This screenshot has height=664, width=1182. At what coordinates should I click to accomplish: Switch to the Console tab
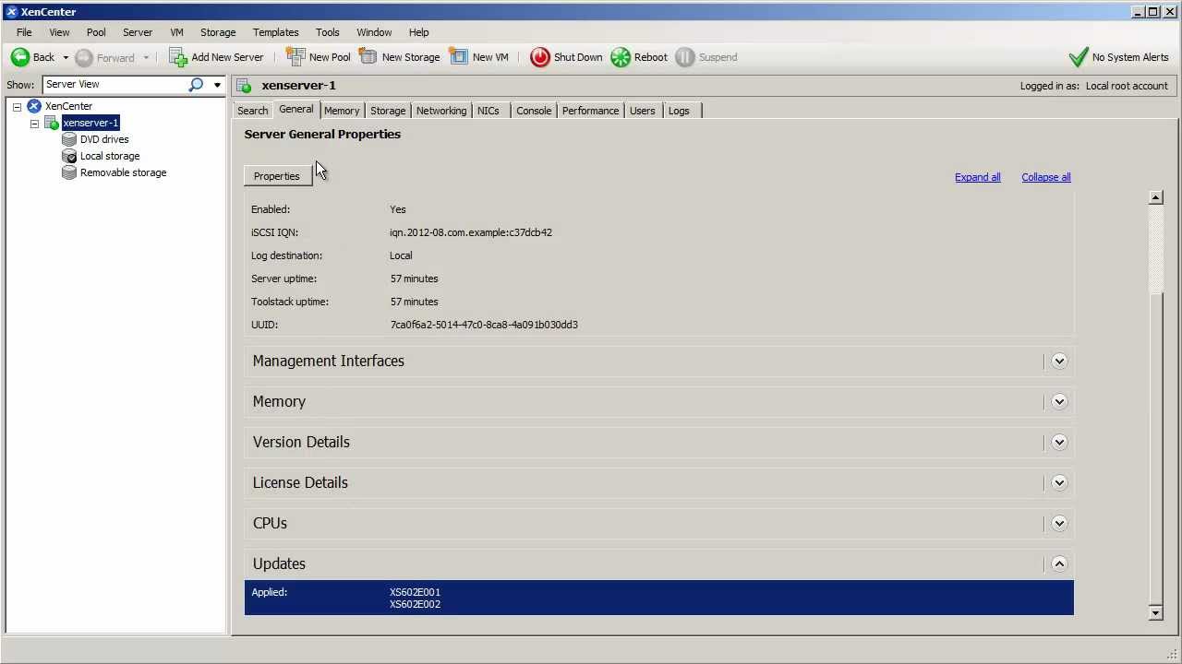(x=534, y=111)
